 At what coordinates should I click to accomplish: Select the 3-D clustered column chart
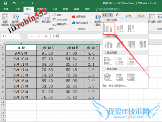[x=109, y=45]
